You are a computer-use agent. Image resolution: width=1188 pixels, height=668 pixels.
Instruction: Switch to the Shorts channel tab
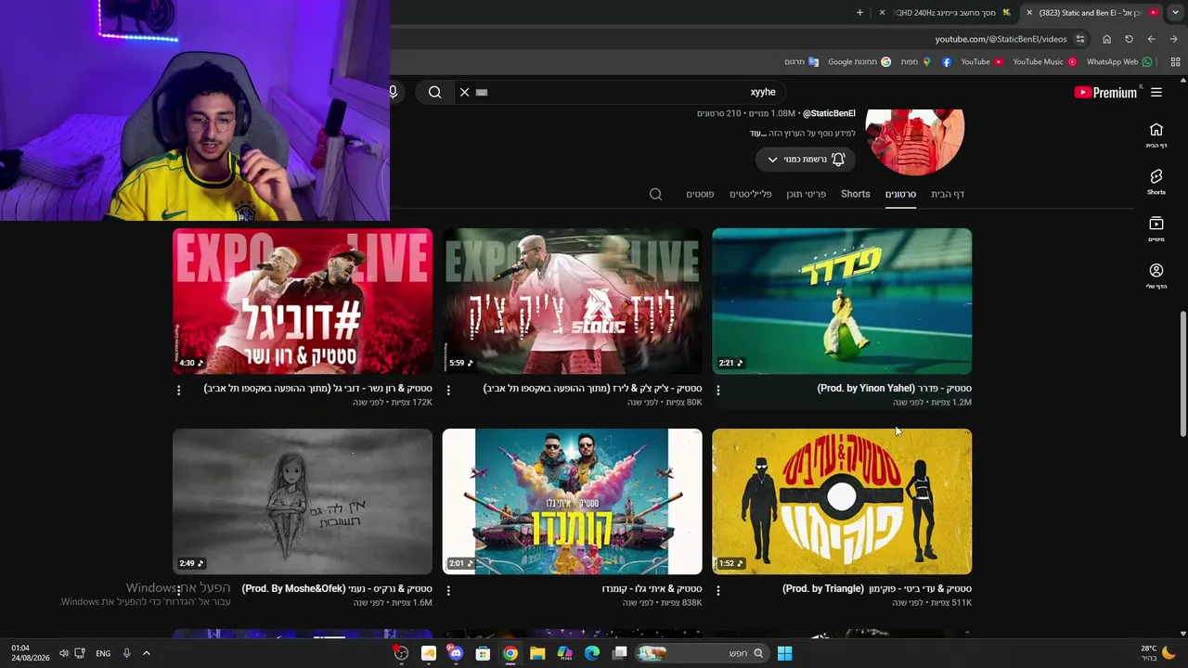856,194
